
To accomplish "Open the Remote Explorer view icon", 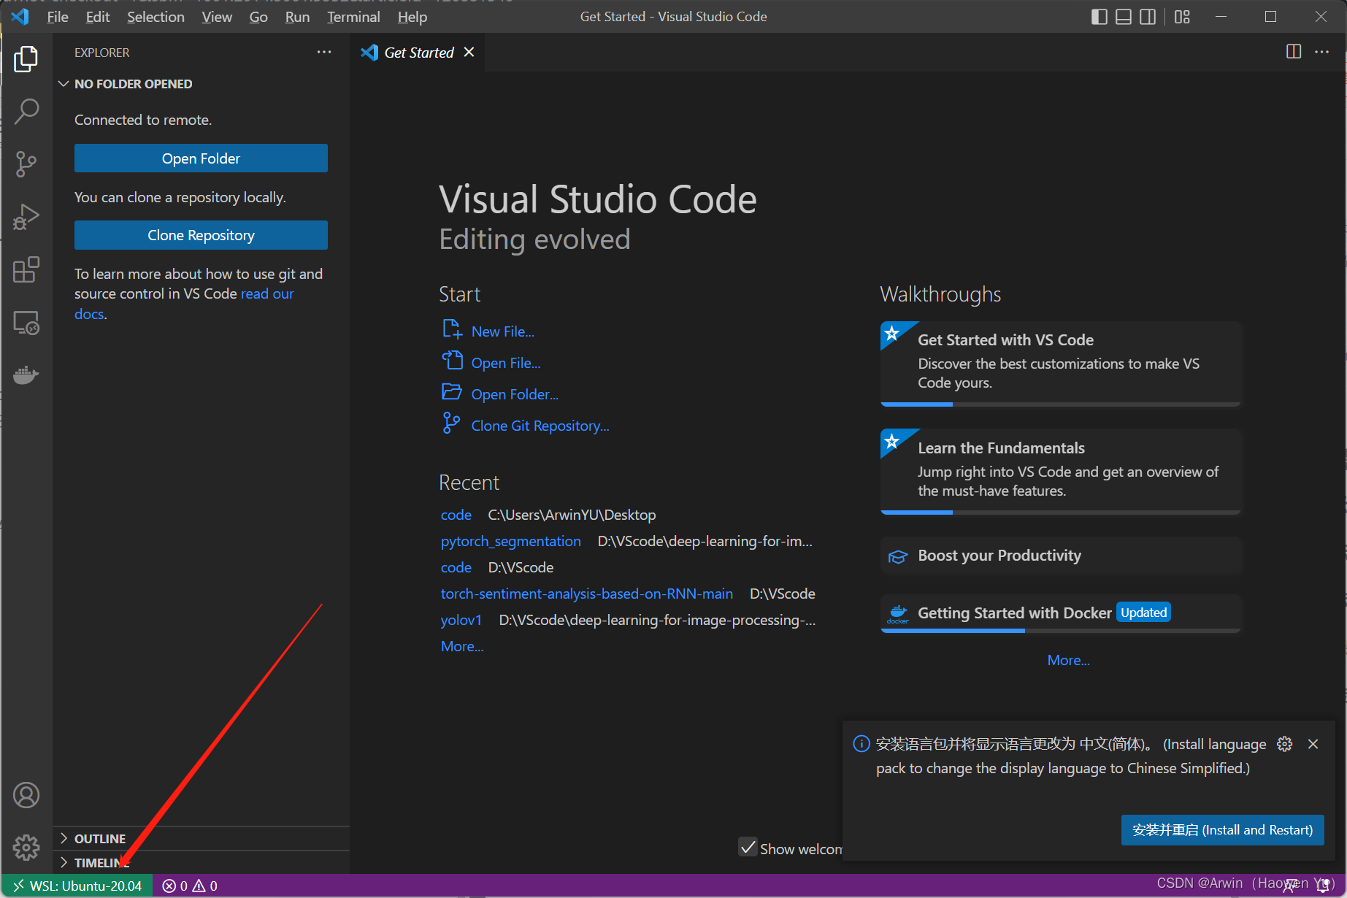I will (26, 322).
